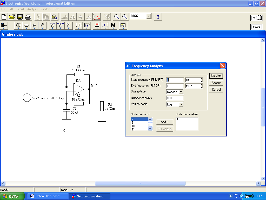Screen dimensions: 266x200
Task: Open the Edit menu
Action: click(11, 9)
